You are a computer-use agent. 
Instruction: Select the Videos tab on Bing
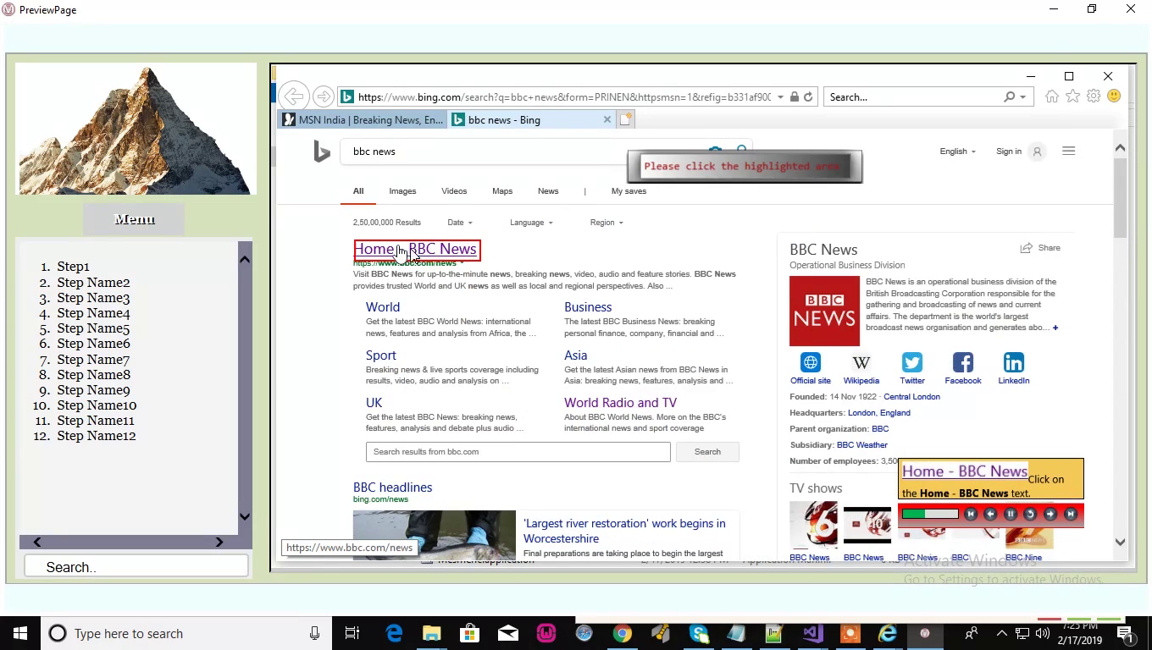pos(454,191)
